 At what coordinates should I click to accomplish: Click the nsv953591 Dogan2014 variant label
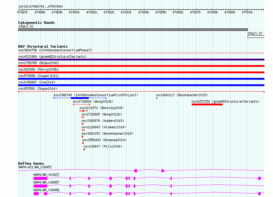tap(38, 89)
